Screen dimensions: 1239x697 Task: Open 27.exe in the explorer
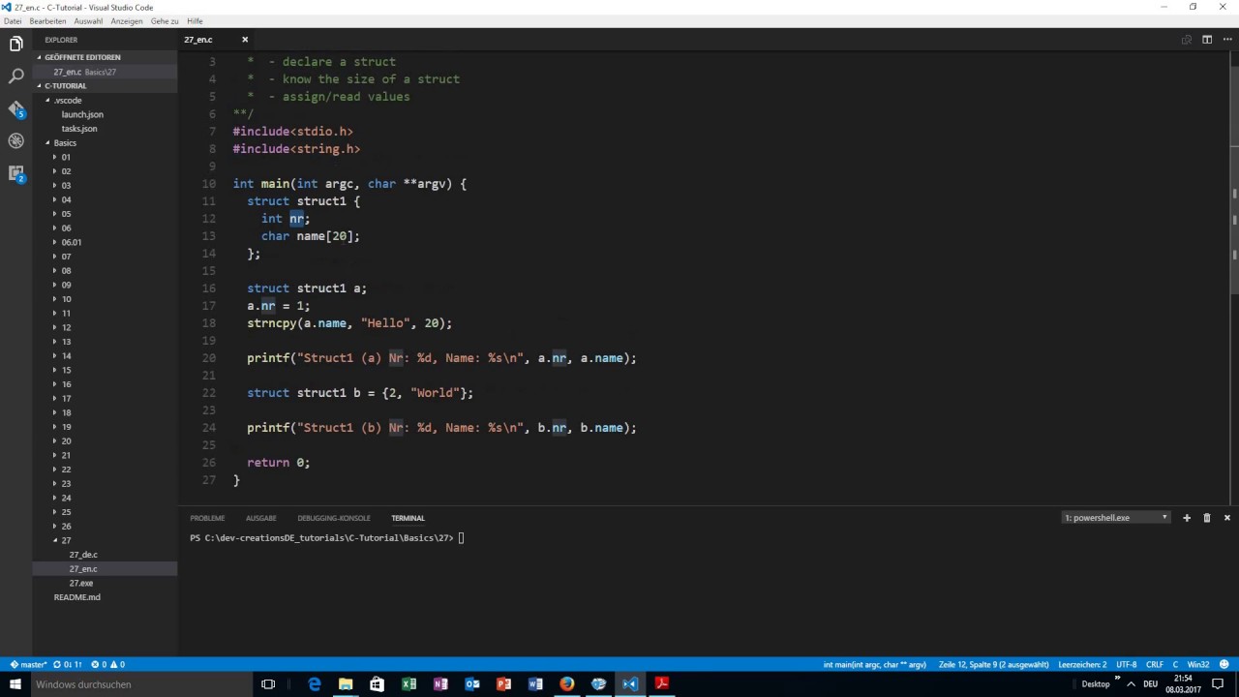click(81, 583)
